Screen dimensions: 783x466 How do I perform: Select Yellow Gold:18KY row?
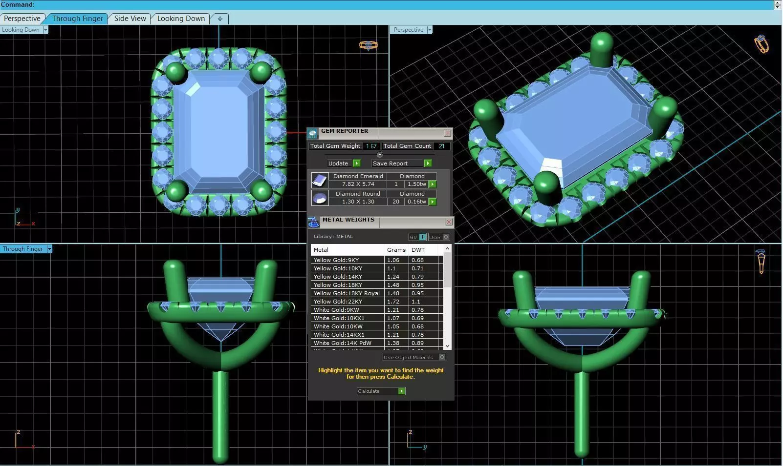(377, 285)
